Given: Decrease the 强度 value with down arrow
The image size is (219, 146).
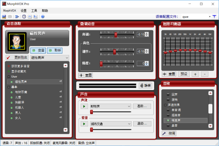Looking at the screenshot, I should click(147, 65).
